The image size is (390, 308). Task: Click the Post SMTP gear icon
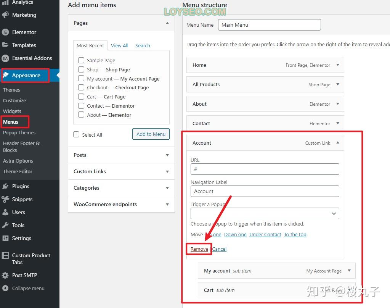(5, 275)
